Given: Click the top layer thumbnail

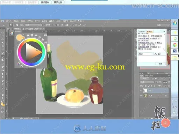Looking at the screenshot, I should [145, 90].
